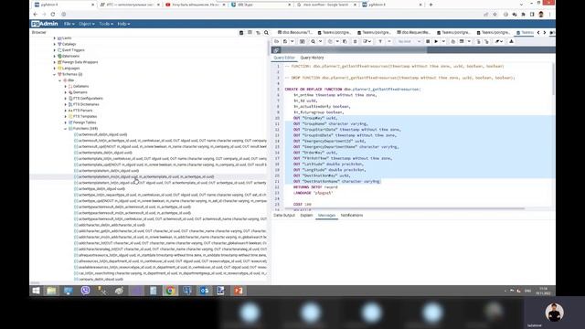This screenshot has width=585, height=329.
Task: Click the Save file icon in query toolbar
Action: pos(285,41)
